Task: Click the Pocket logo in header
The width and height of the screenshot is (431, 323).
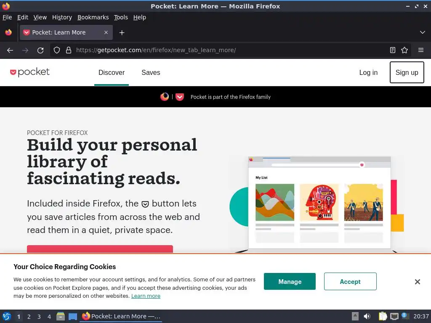Action: (30, 72)
